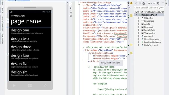Click the up arrow of designer vertical scrollbar
This screenshot has height=95, width=169.
pyautogui.click(x=67, y=3)
